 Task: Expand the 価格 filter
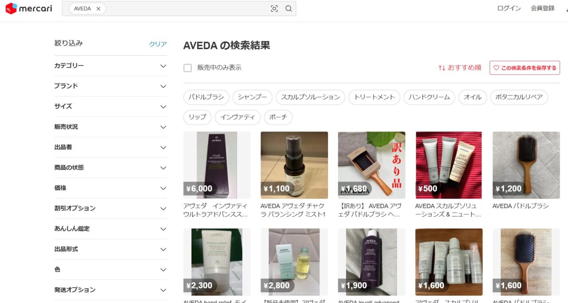pyautogui.click(x=110, y=188)
